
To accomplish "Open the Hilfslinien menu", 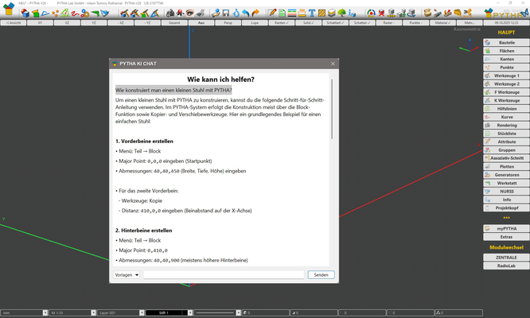I will pyautogui.click(x=506, y=109).
